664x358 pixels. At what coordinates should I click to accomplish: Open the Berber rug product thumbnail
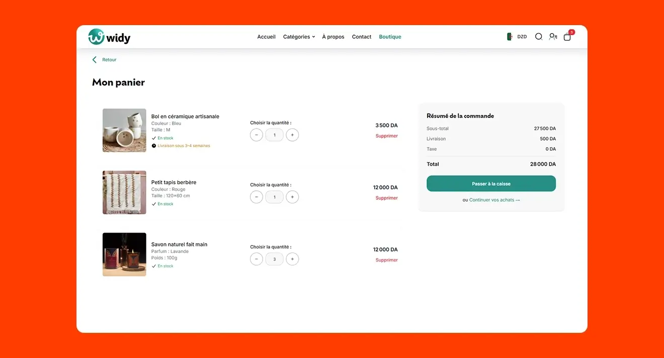point(124,192)
